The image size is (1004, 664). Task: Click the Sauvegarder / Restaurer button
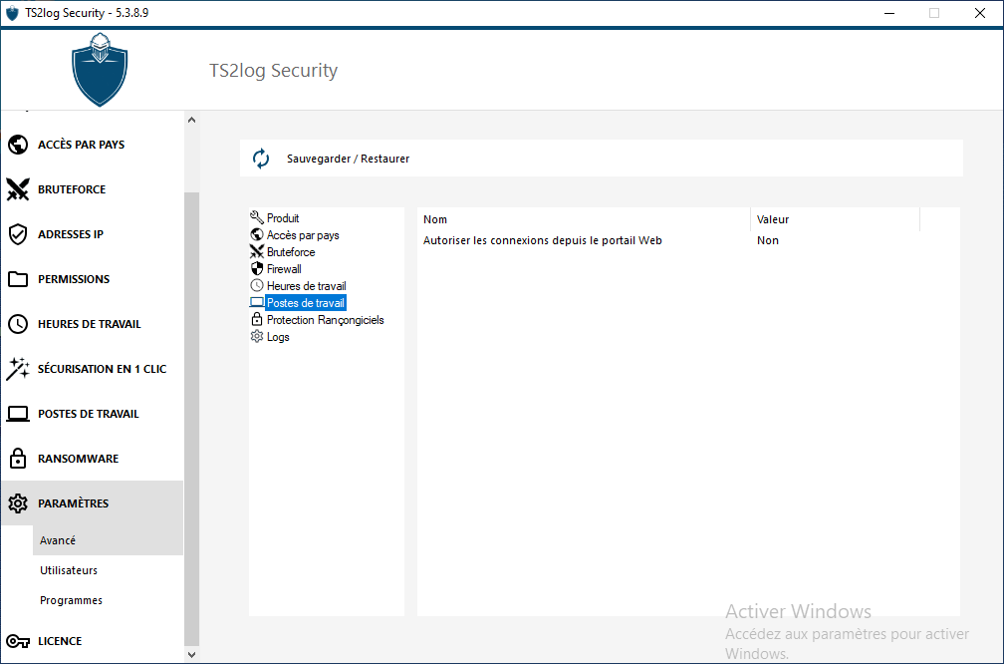(x=602, y=159)
